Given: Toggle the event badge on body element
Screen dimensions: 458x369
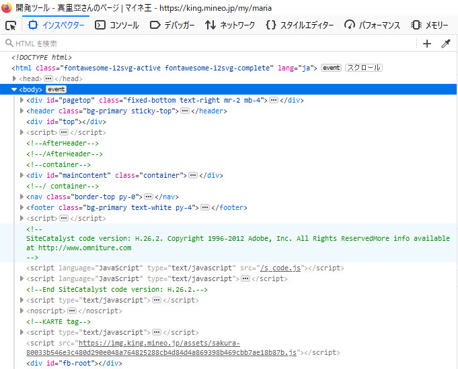Looking at the screenshot, I should coord(56,89).
